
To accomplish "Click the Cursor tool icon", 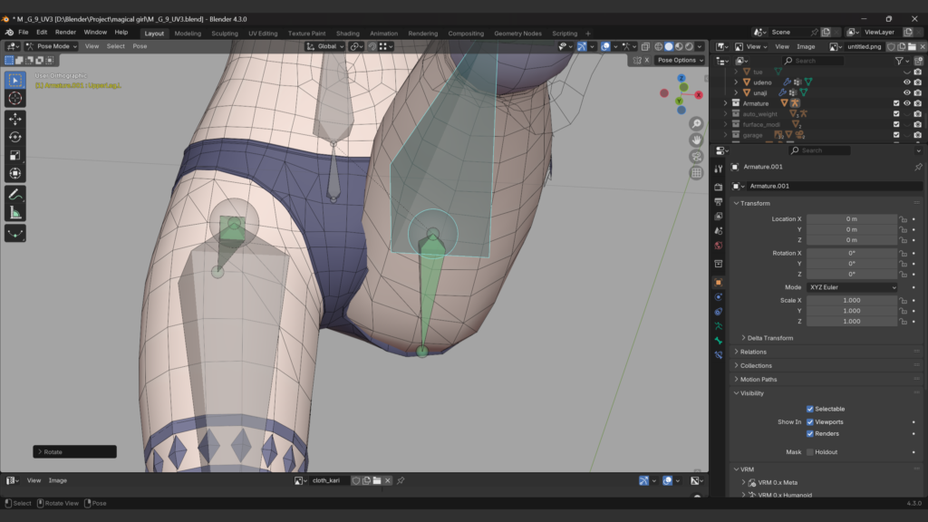I will (15, 98).
